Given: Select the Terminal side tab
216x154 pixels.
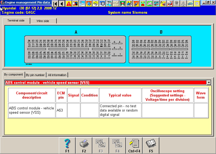Looking at the screenshot, I should (x=16, y=21).
